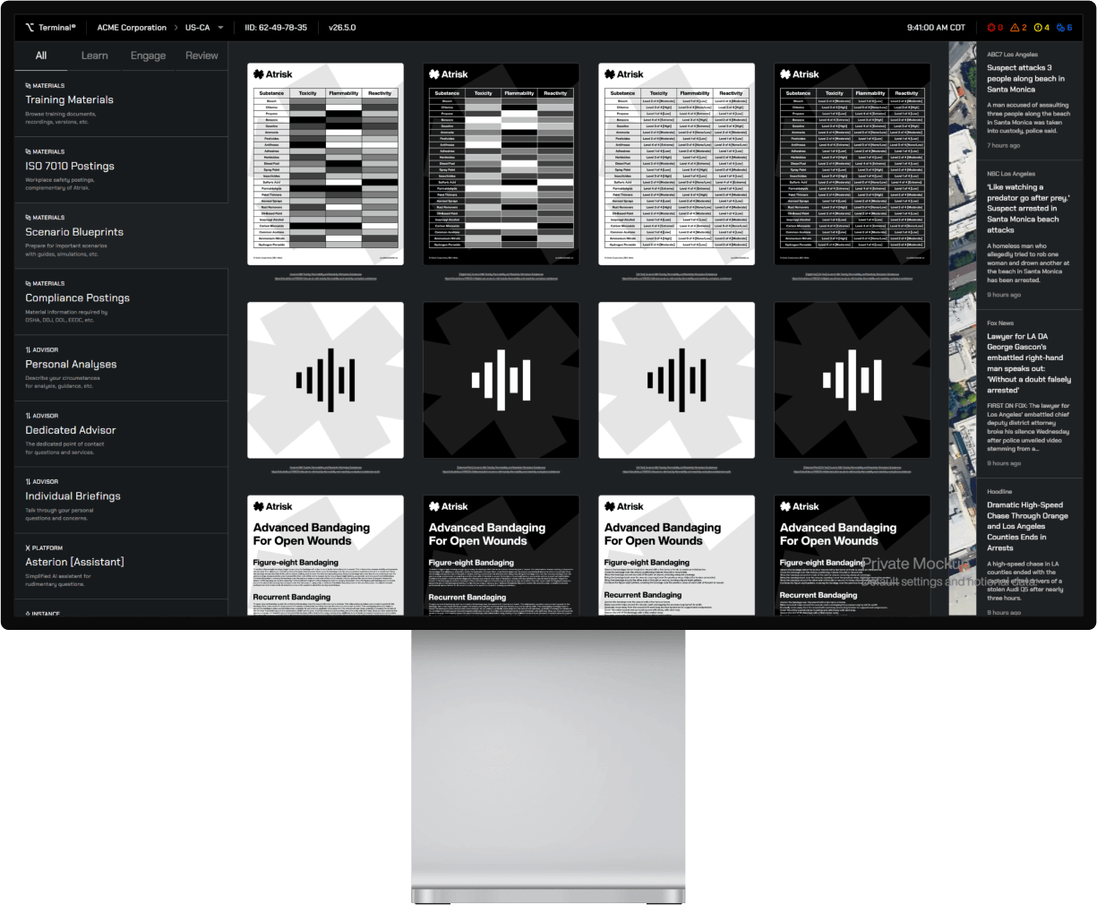Click ACME Corporation breadcrumb
Screen dimensions: 1097x905
coord(132,28)
